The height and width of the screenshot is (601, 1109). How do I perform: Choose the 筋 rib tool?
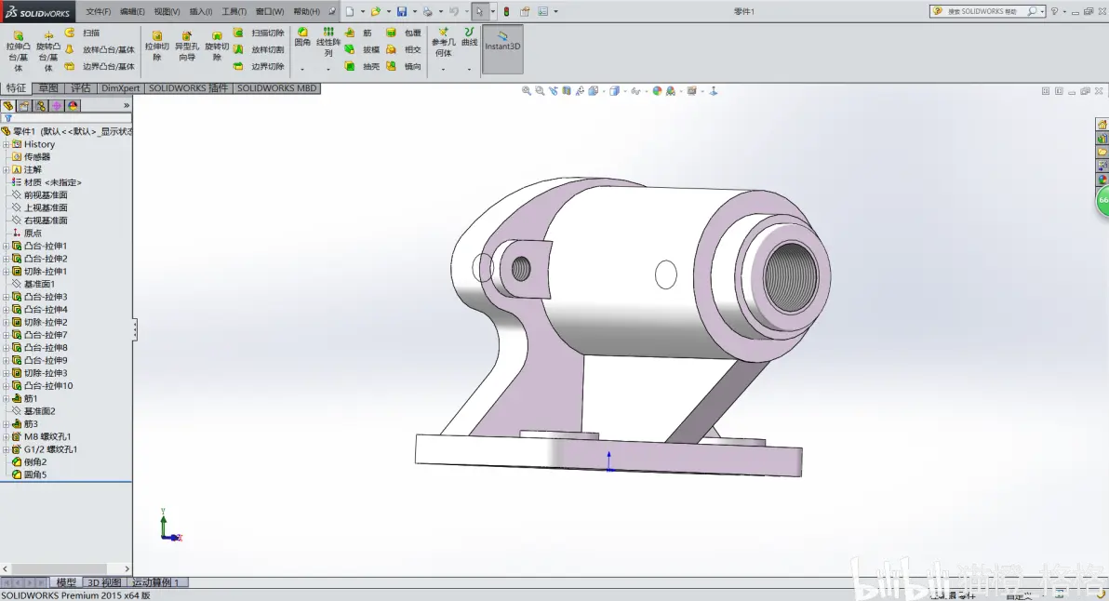click(359, 33)
